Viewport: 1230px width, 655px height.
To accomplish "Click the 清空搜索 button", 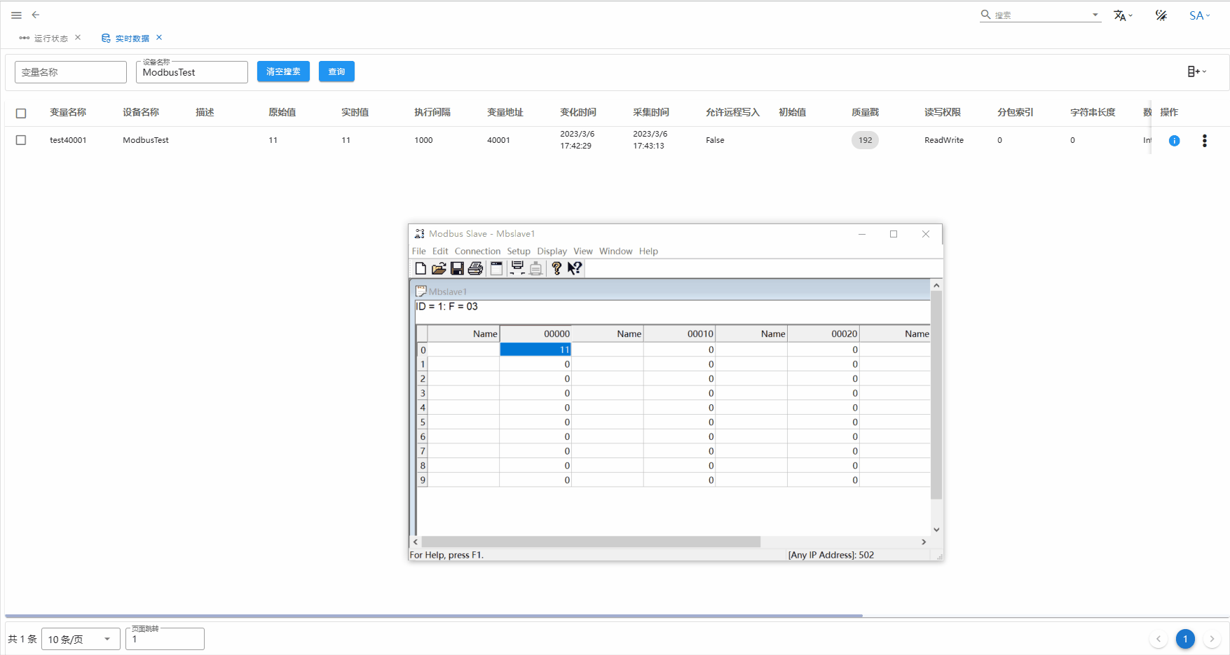I will point(283,71).
